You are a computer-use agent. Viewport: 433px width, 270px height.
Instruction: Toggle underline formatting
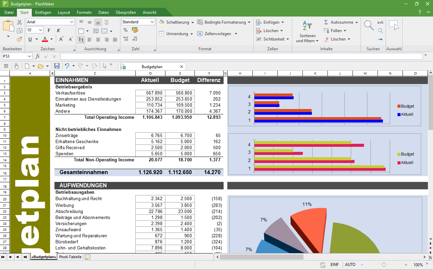click(x=30, y=39)
